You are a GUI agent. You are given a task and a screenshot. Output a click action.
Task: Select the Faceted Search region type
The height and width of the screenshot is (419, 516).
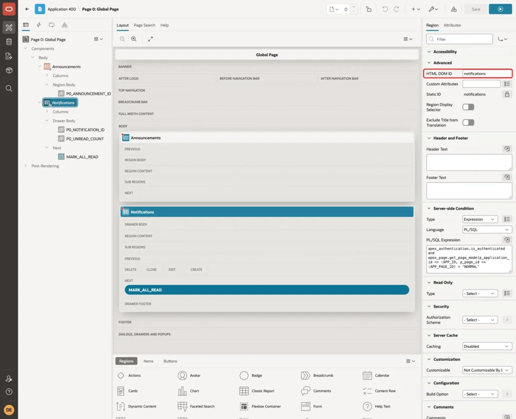pyautogui.click(x=196, y=406)
